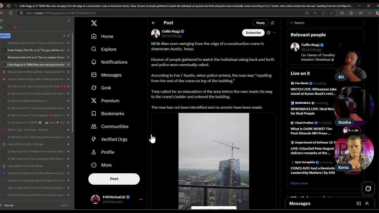379x213 pixels.
Task: Open Communities from the sidebar
Action: (110, 126)
